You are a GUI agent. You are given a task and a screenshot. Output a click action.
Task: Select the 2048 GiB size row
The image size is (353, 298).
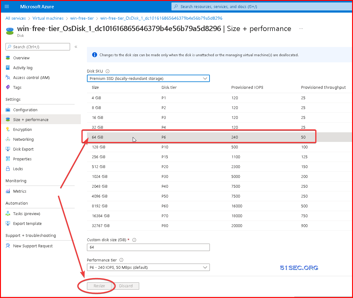pos(219,186)
